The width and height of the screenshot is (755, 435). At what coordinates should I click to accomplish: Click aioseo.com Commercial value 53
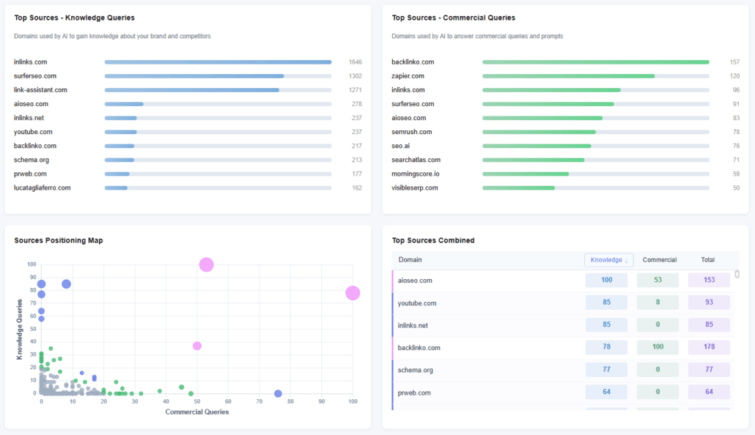658,280
